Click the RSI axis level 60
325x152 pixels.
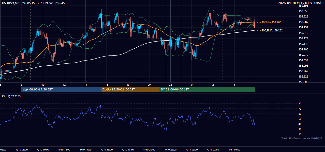pyautogui.click(x=300, y=114)
